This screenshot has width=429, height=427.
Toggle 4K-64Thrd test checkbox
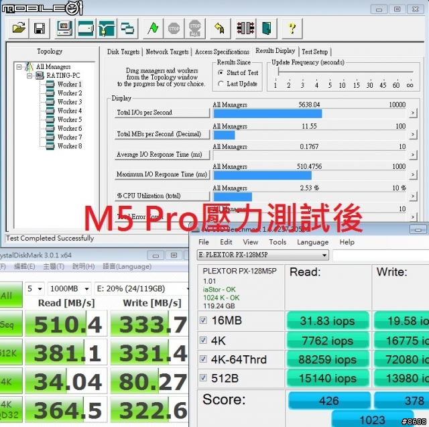tap(203, 359)
